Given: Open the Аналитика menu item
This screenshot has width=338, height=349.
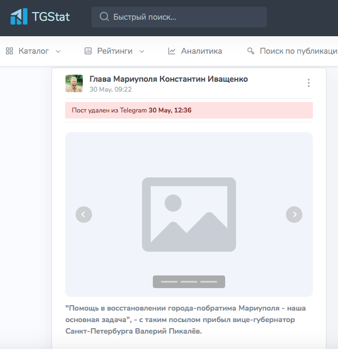Looking at the screenshot, I should [x=201, y=51].
